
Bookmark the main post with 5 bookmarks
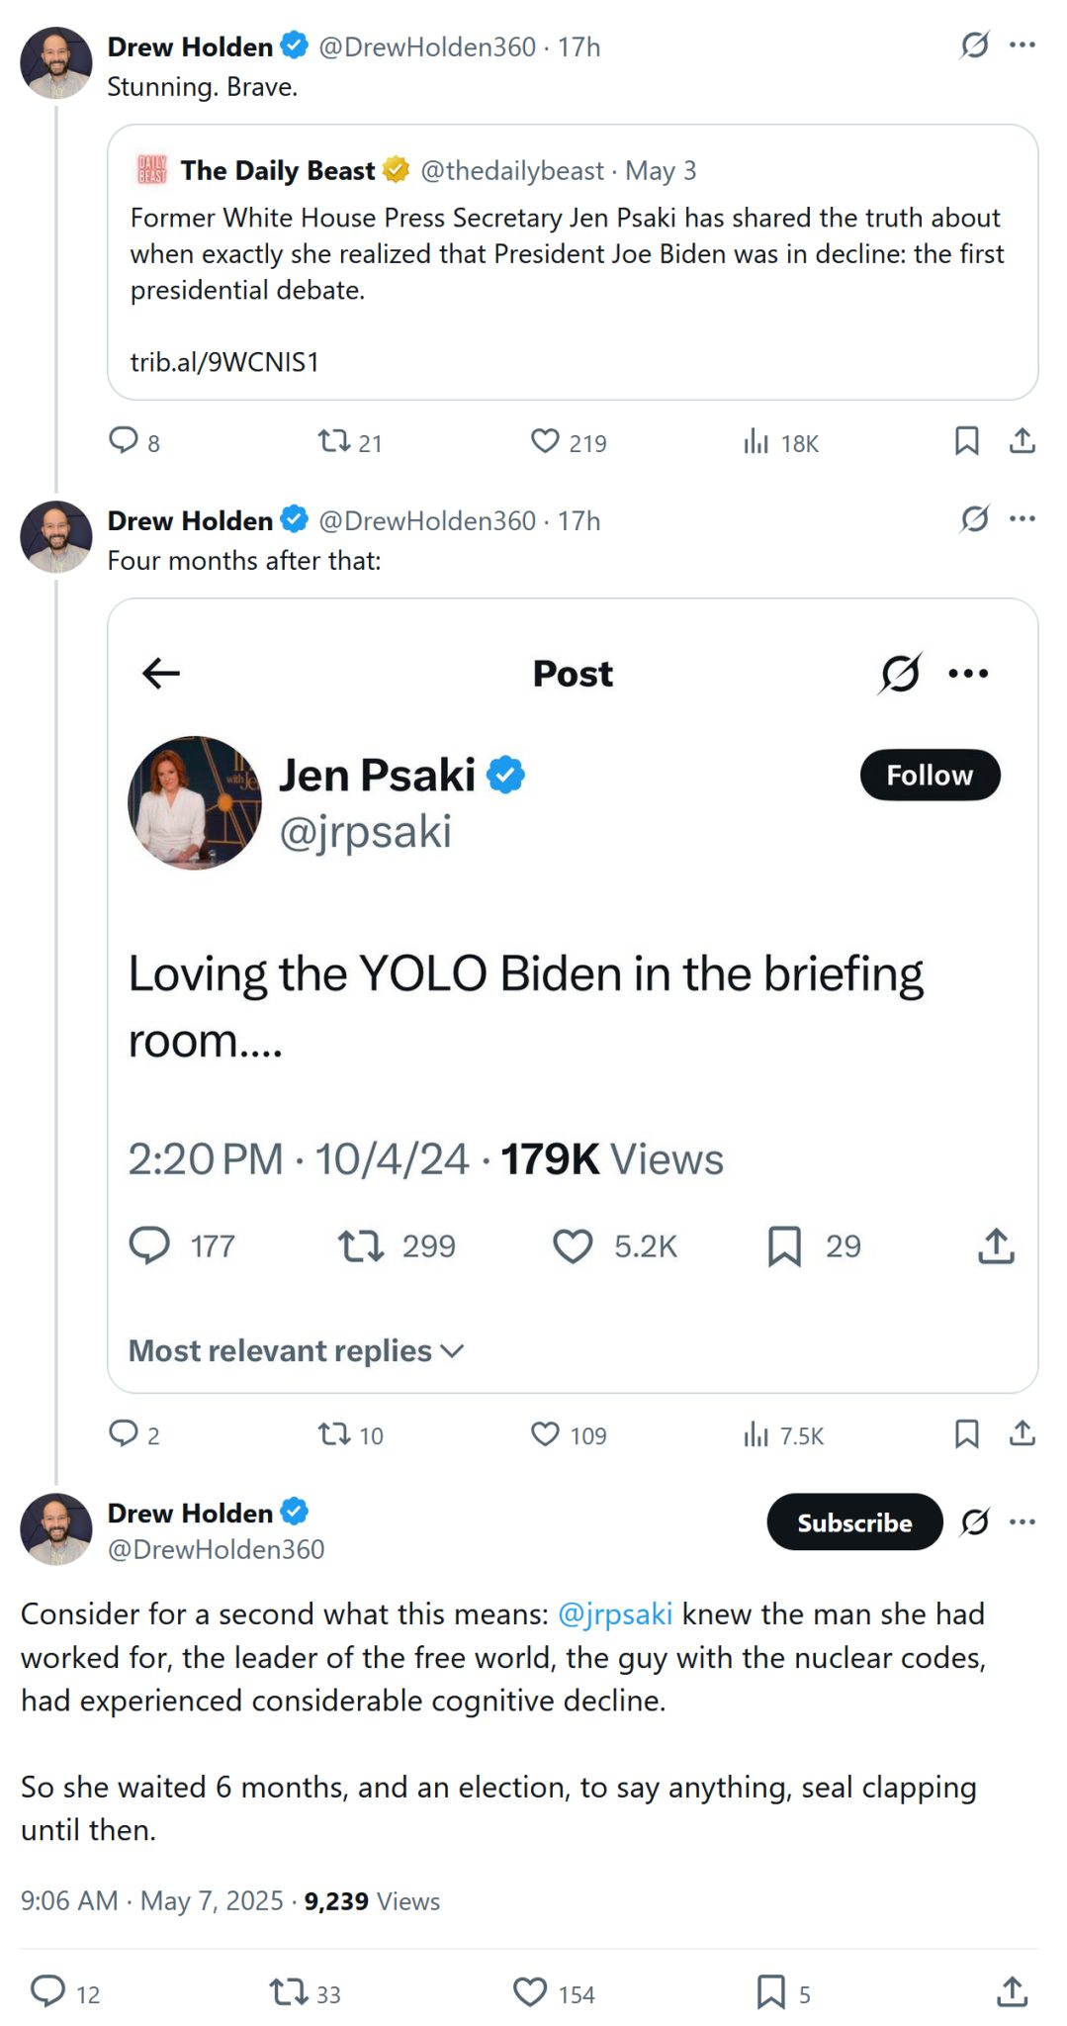pyautogui.click(x=770, y=1991)
